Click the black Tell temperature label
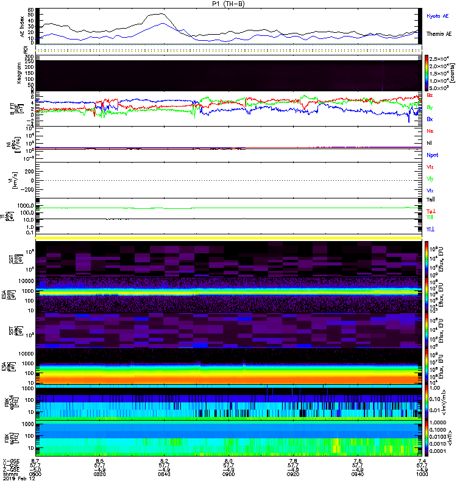The height and width of the screenshot is (487, 457). (430, 199)
